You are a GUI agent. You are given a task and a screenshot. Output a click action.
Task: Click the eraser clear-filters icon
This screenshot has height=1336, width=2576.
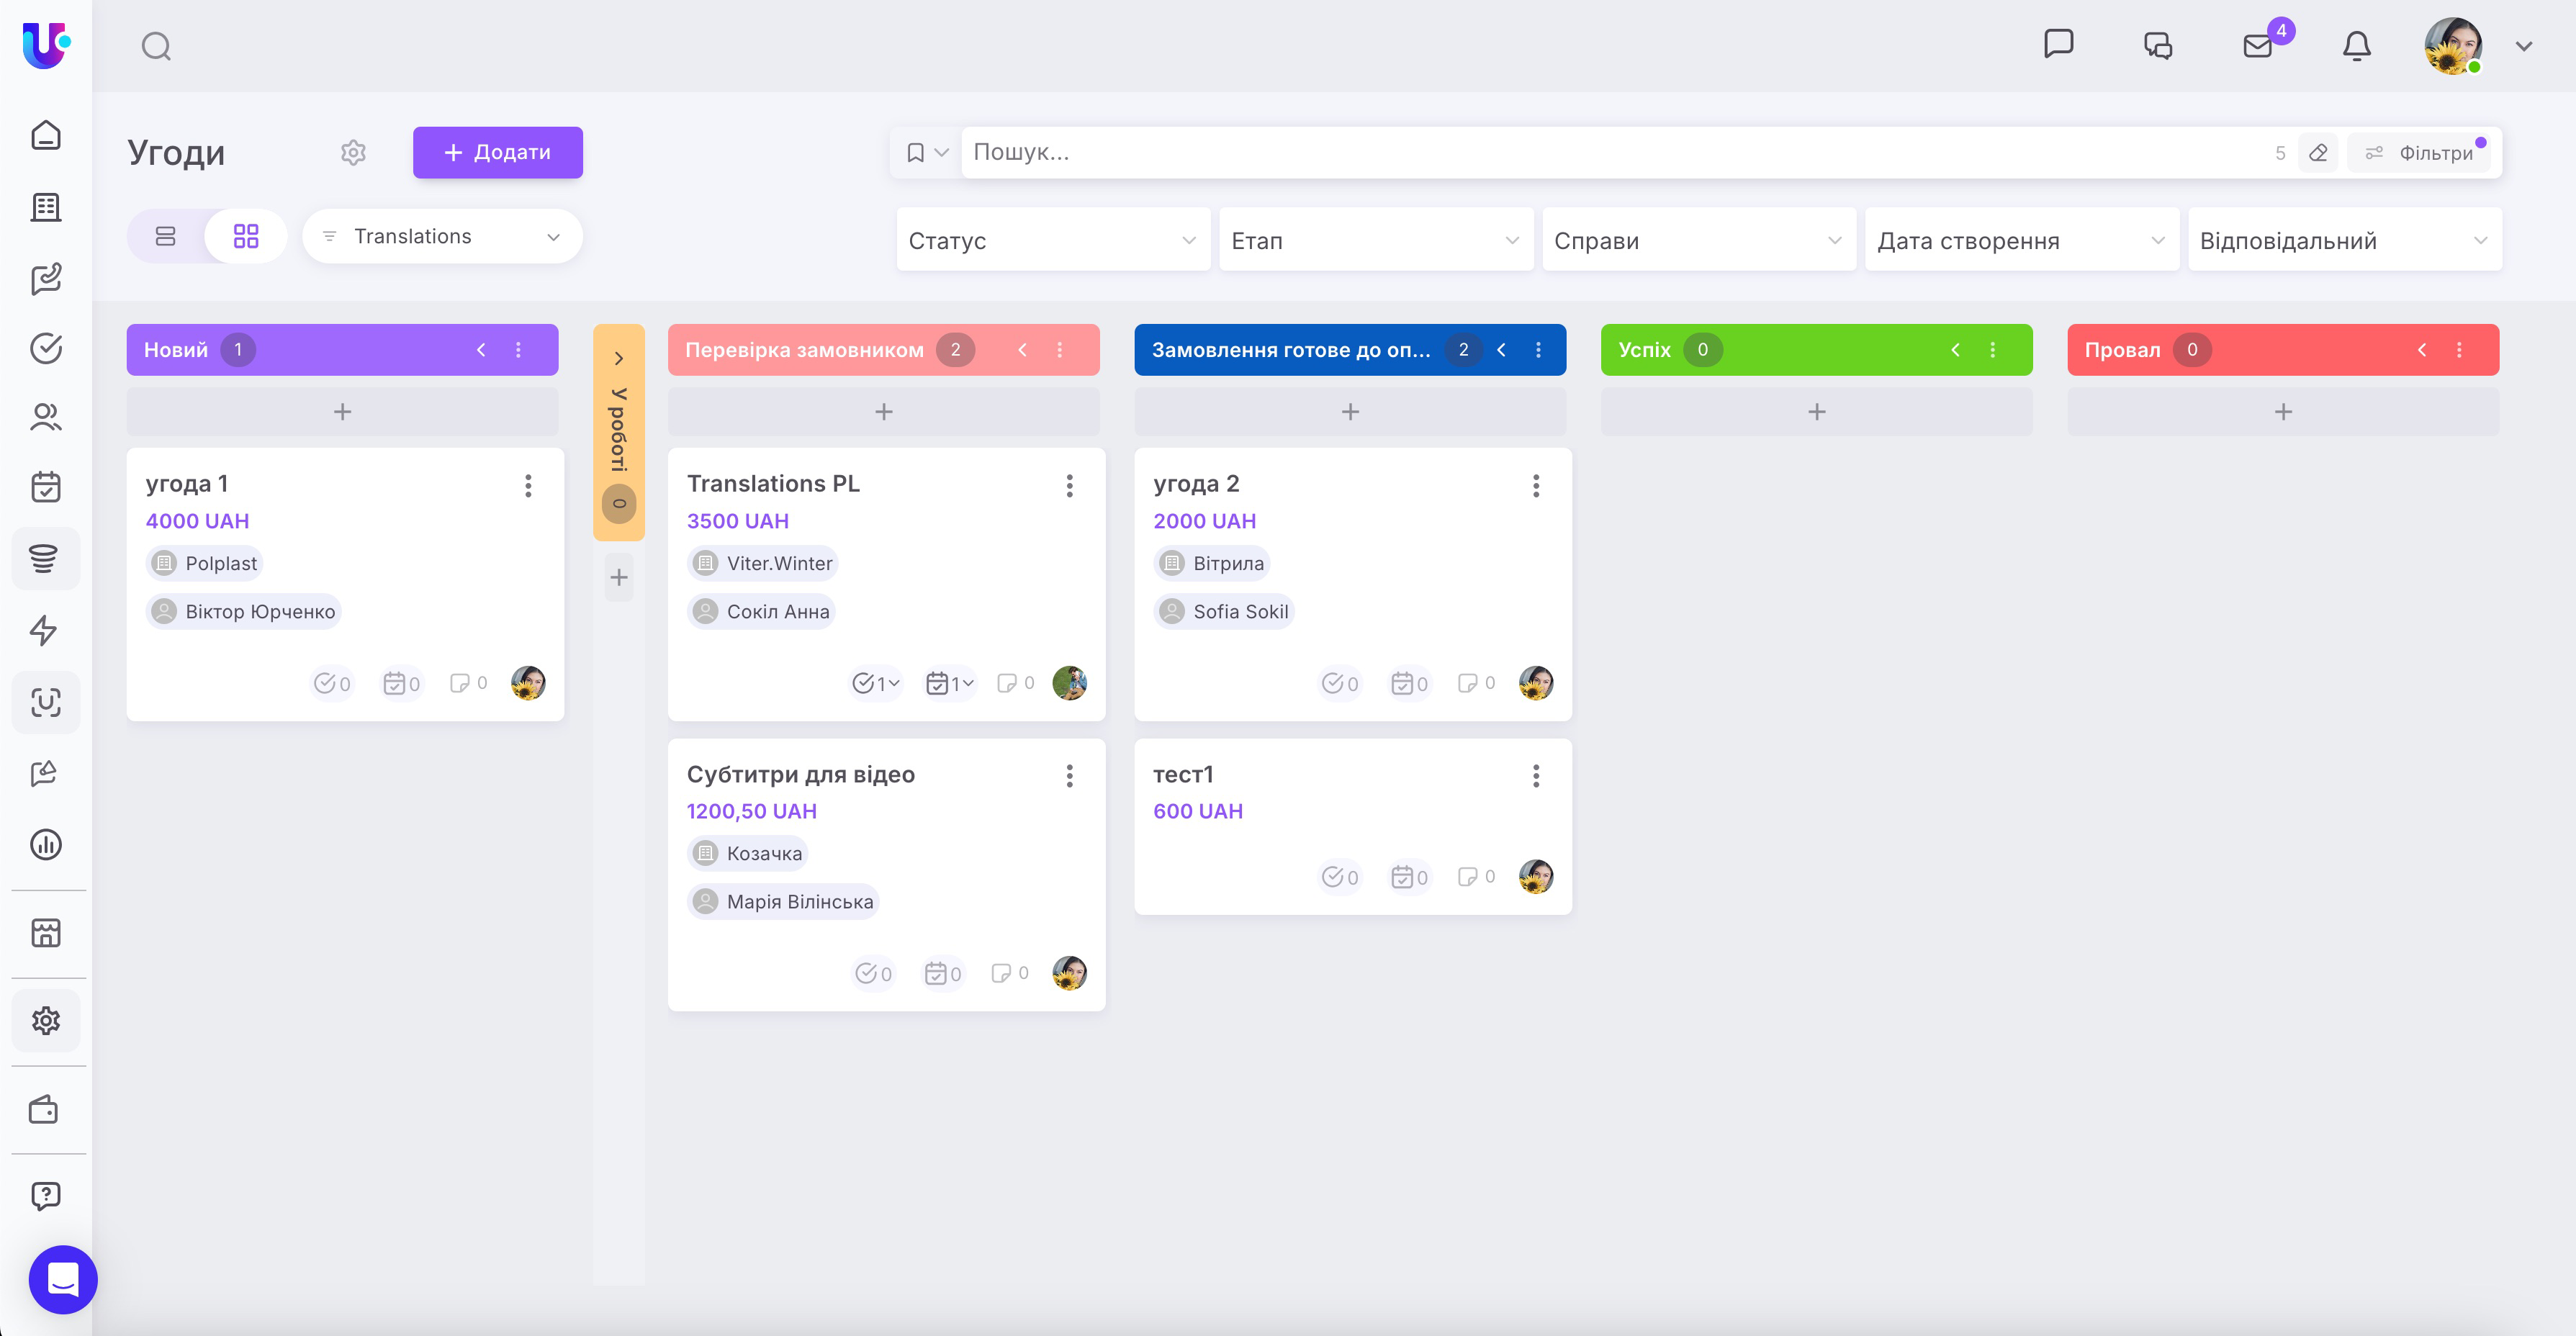pyautogui.click(x=2318, y=153)
